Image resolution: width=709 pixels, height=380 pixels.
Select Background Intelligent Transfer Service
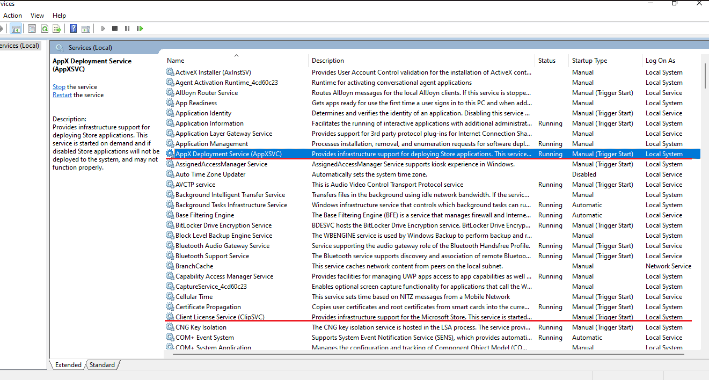(x=230, y=195)
